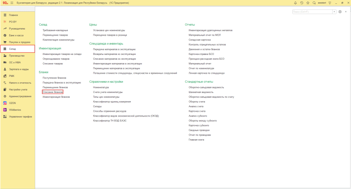The width and height of the screenshot is (351, 189).
Task: Open PO BY section in sidebar
Action: click(x=17, y=22)
